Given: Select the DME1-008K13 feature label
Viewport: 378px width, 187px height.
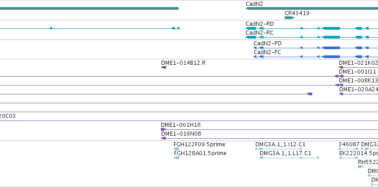Looking at the screenshot, I should (358, 81).
